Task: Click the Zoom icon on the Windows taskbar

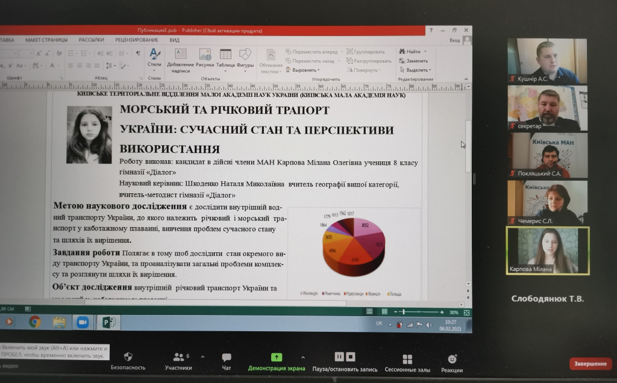Action: [x=82, y=322]
